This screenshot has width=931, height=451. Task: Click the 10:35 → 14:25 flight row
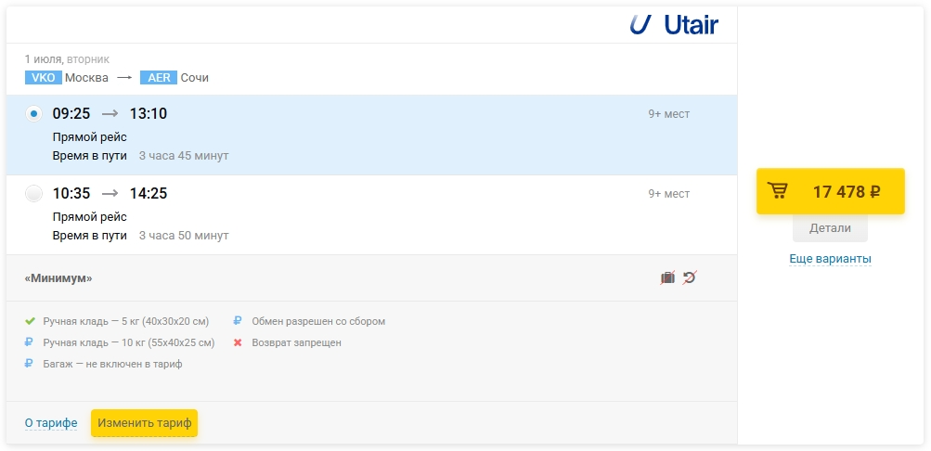tap(371, 214)
